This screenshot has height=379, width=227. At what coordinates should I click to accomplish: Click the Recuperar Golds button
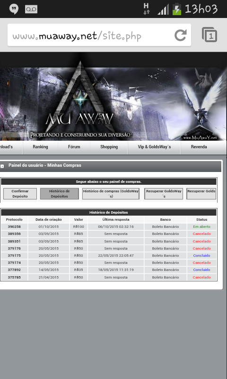point(201,194)
